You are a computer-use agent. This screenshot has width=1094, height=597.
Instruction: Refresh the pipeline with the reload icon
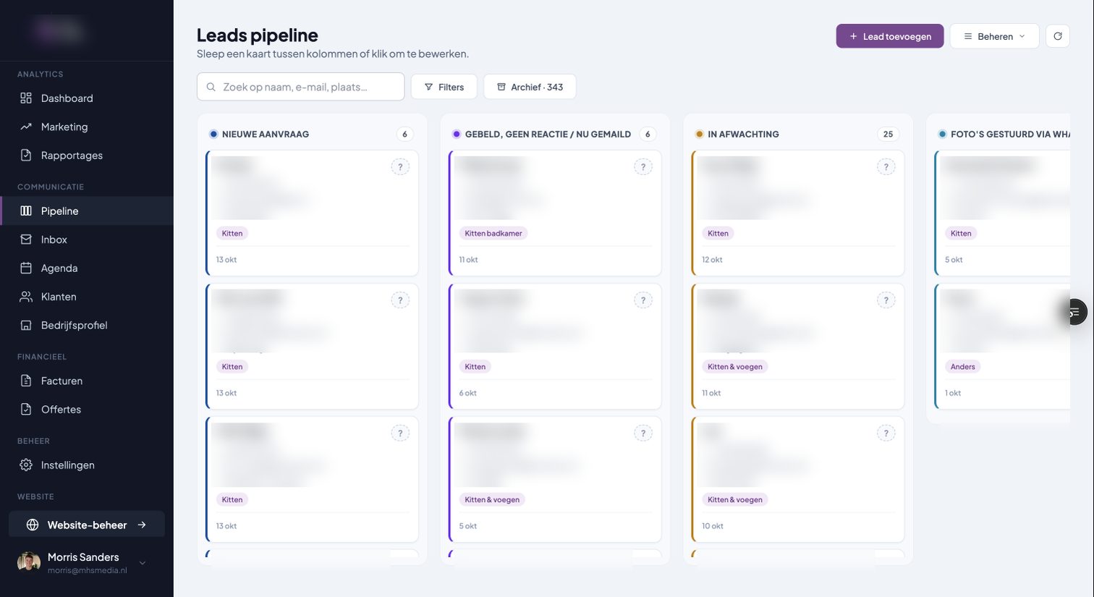click(x=1058, y=36)
